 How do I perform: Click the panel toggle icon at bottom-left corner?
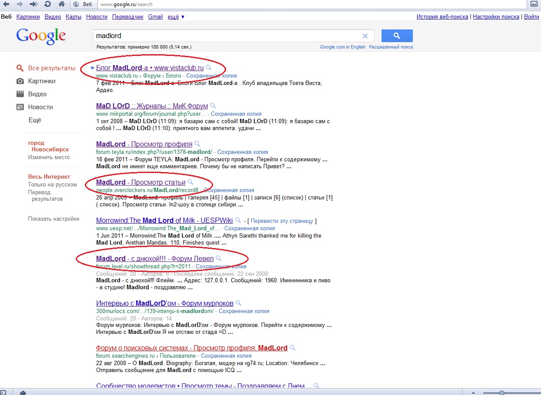[3, 392]
